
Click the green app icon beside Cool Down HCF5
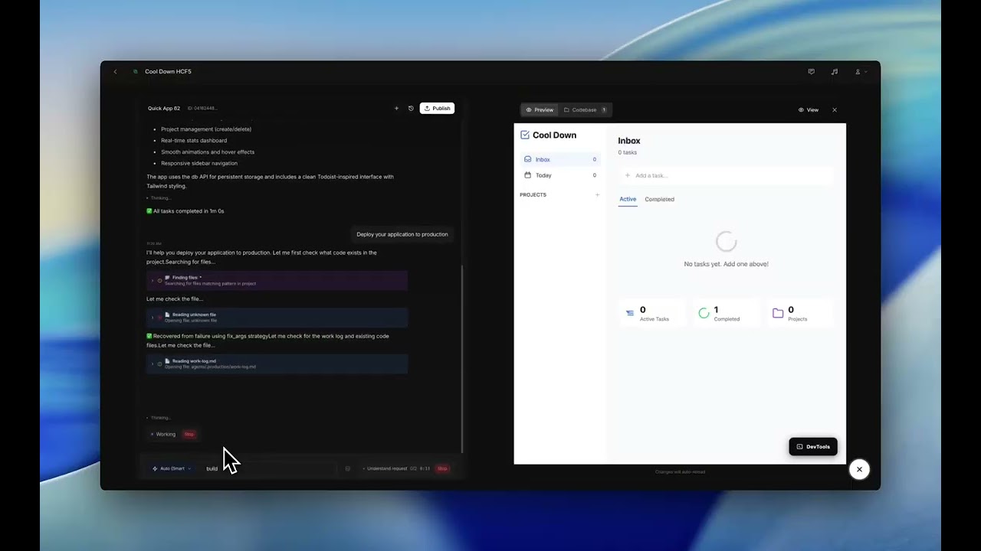tap(136, 72)
